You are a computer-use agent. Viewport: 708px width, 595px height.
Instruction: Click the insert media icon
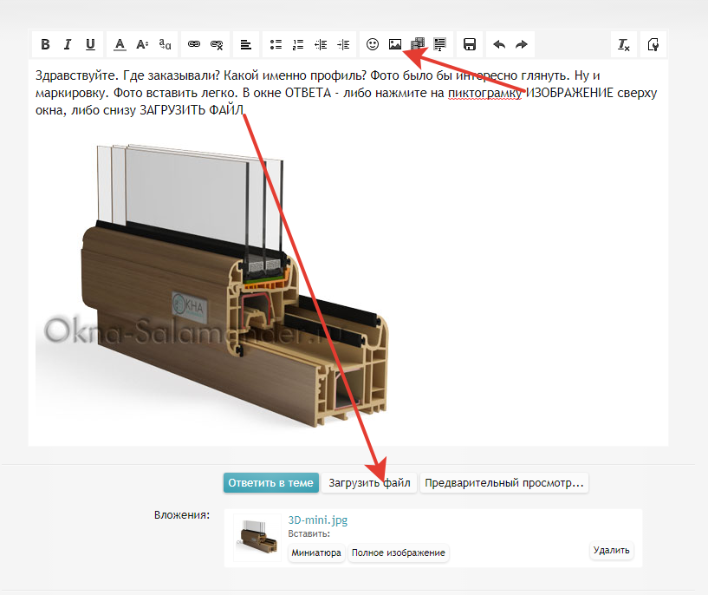tap(418, 44)
